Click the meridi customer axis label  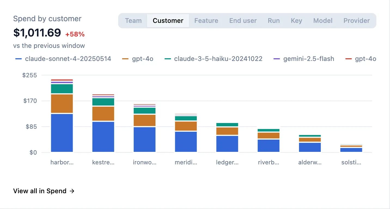coord(186,163)
